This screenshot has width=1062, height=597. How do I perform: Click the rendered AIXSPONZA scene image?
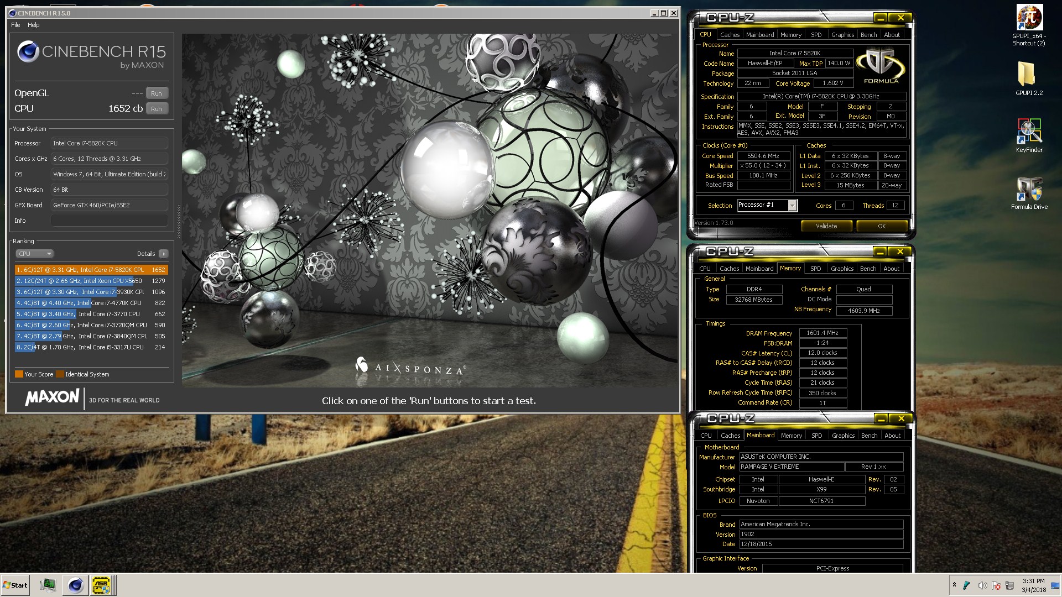(x=430, y=210)
